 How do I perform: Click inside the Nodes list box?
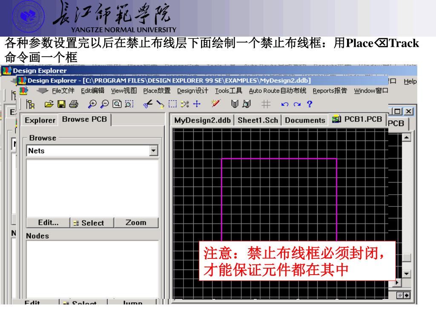[92, 269]
